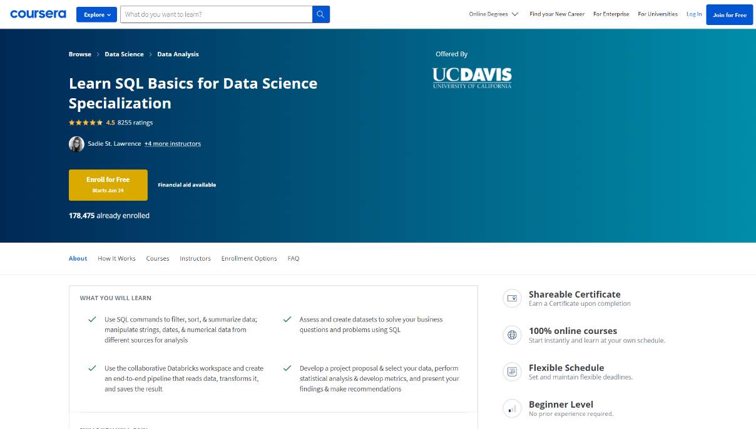This screenshot has width=756, height=429.
Task: Click the Enroll for Free button
Action: tap(108, 185)
